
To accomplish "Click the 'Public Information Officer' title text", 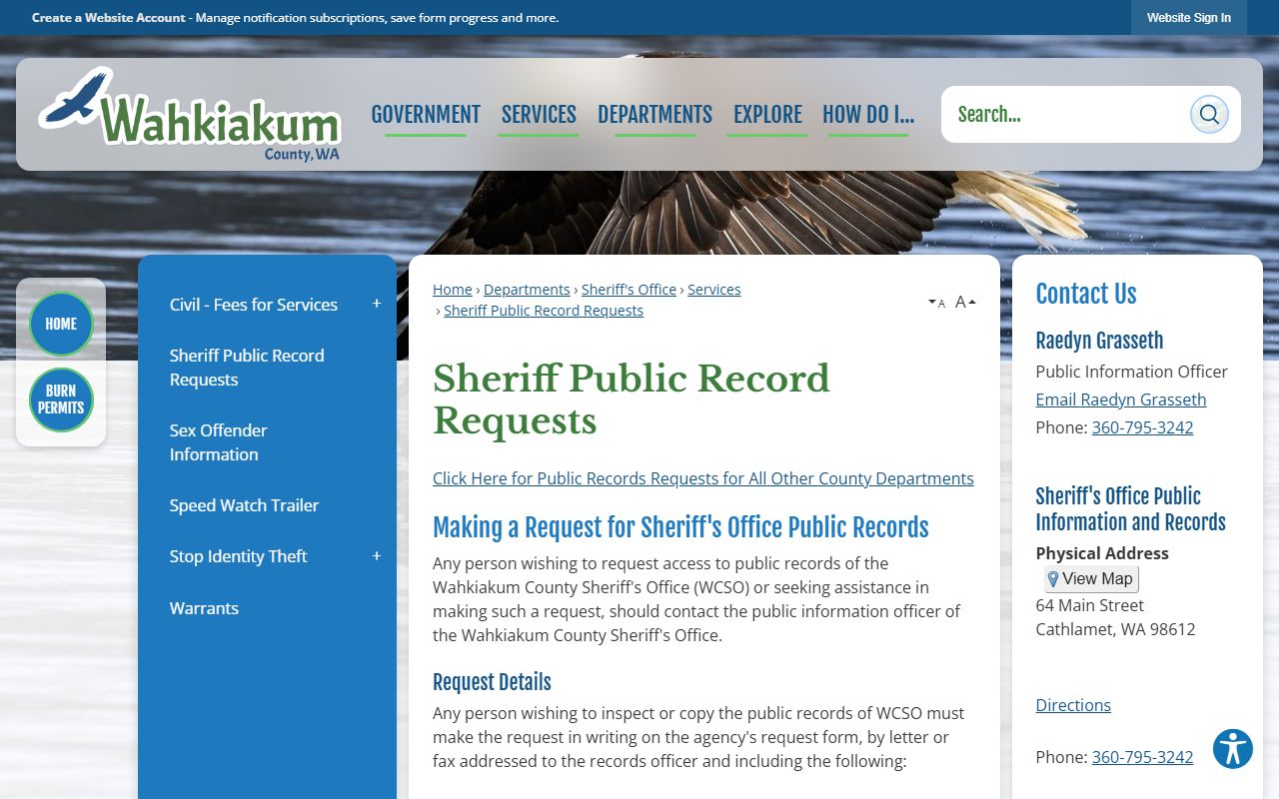I will [x=1132, y=372].
